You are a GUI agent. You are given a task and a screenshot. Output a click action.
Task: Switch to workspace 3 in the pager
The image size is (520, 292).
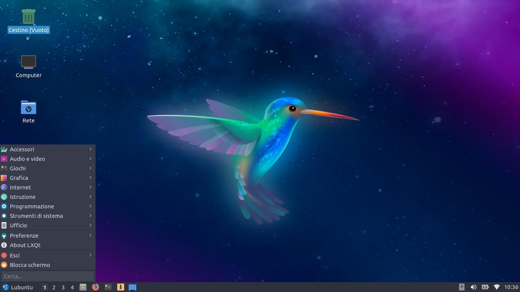pyautogui.click(x=63, y=287)
